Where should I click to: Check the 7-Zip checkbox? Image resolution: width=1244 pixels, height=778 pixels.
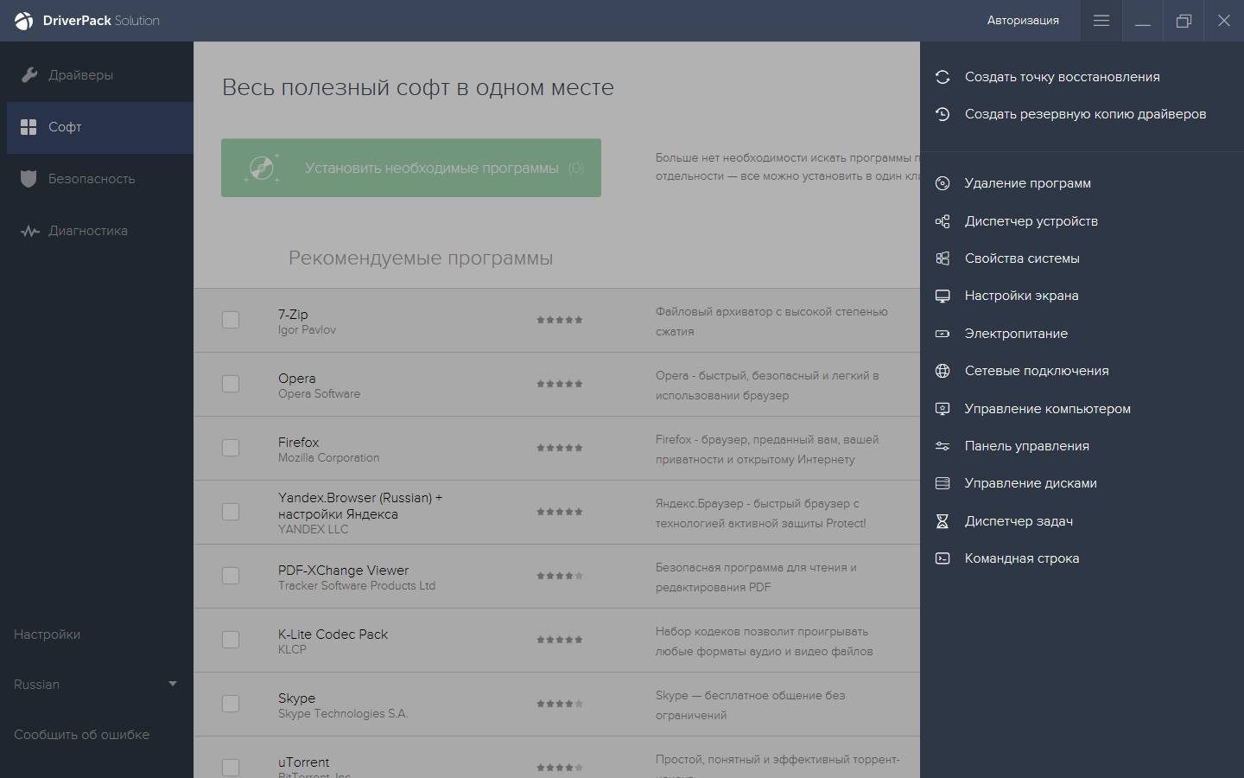[231, 320]
